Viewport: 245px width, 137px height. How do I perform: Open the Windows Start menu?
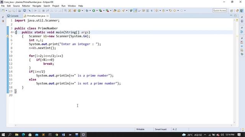(3, 135)
